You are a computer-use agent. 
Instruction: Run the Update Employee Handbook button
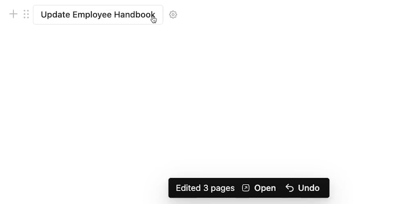click(98, 15)
